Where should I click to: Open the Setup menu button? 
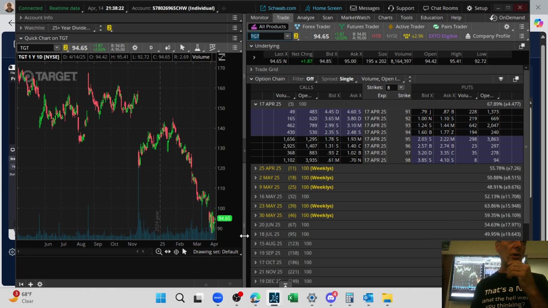[x=477, y=8]
